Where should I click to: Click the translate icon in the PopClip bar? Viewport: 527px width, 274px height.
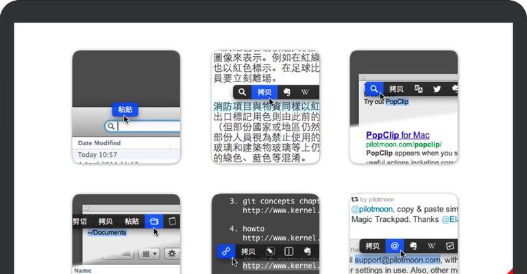419,88
